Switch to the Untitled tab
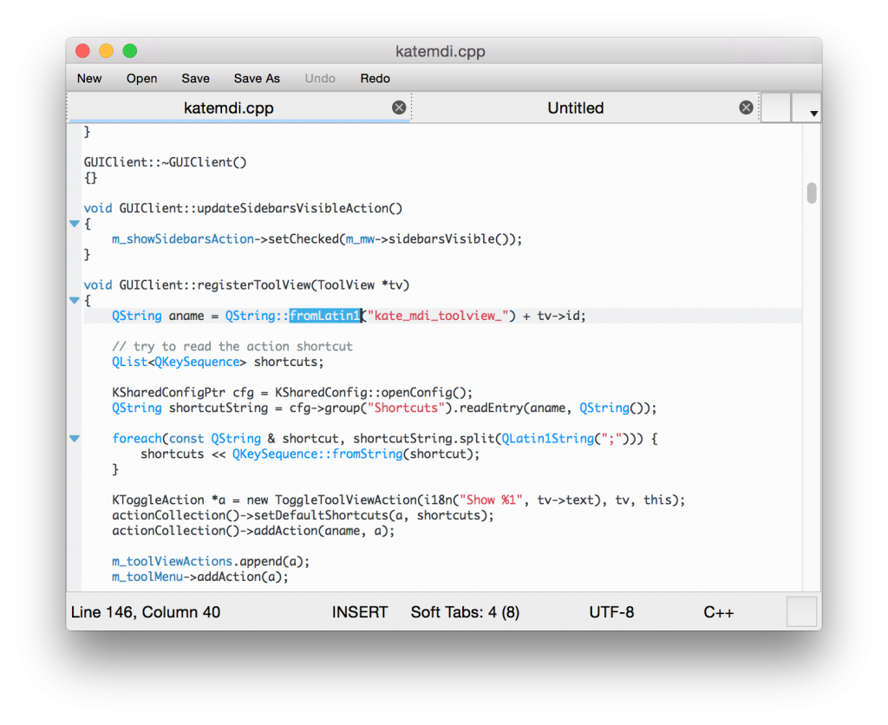 575,108
